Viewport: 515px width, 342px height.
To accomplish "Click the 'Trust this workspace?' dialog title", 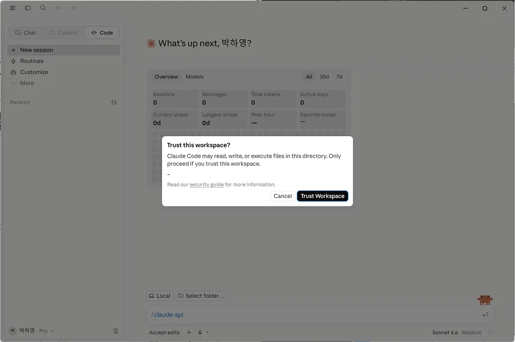I will click(x=199, y=145).
